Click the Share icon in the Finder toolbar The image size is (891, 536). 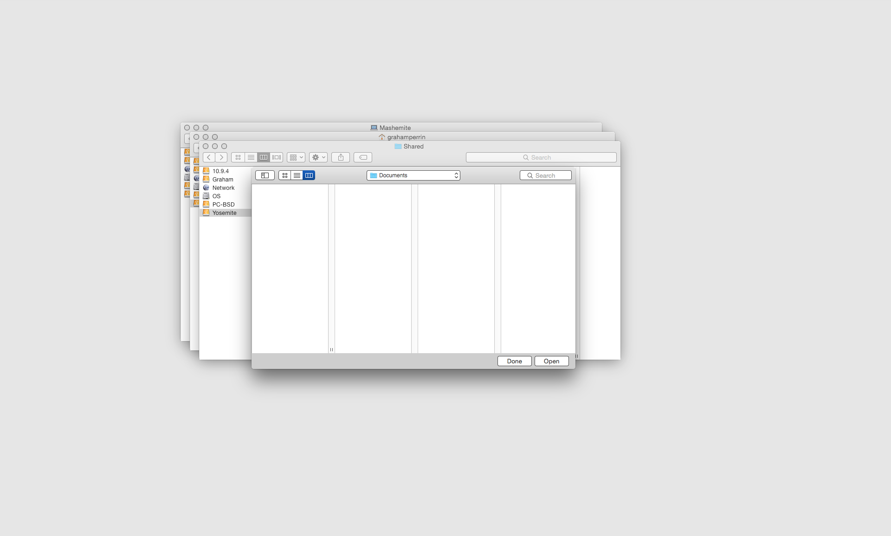(x=341, y=157)
